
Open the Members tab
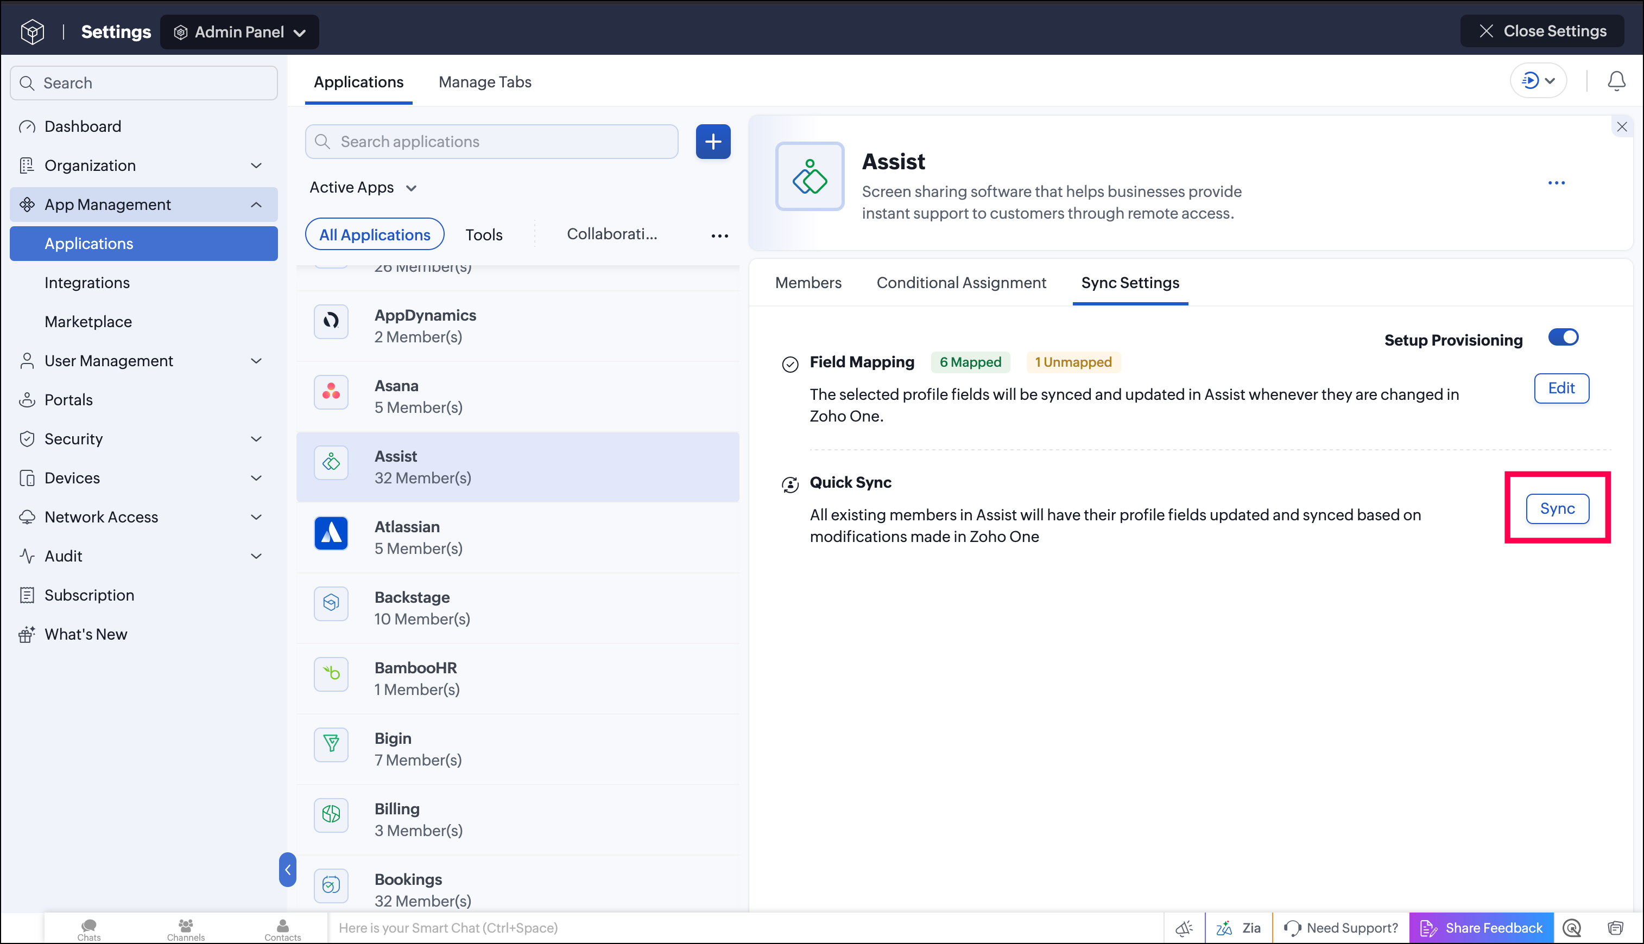tap(808, 283)
